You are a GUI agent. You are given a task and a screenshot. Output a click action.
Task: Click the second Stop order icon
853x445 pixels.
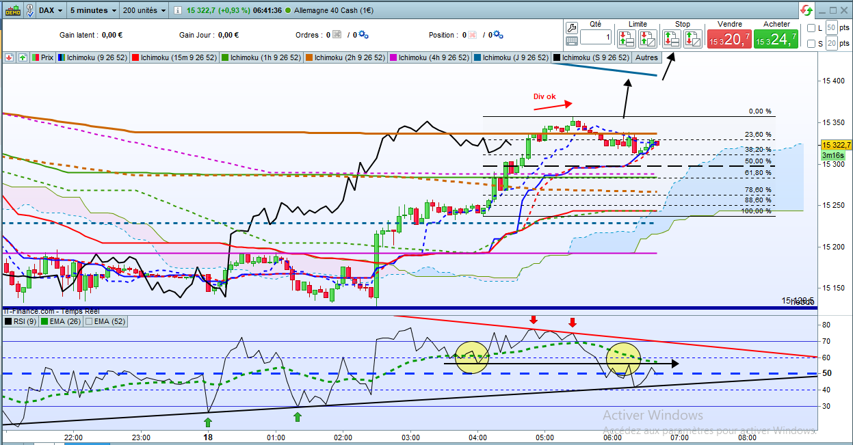(x=692, y=38)
